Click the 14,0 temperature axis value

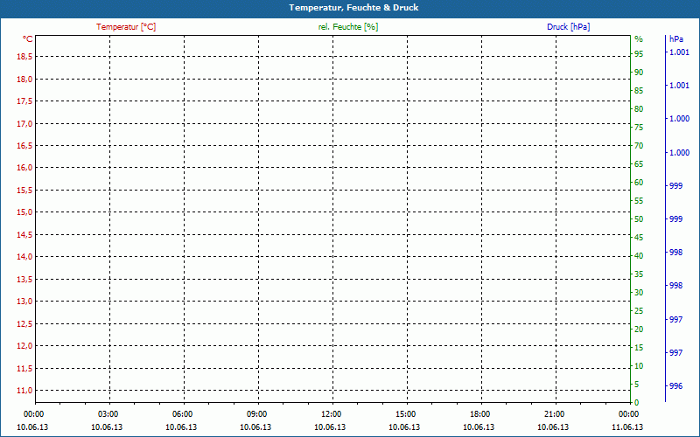(x=24, y=257)
